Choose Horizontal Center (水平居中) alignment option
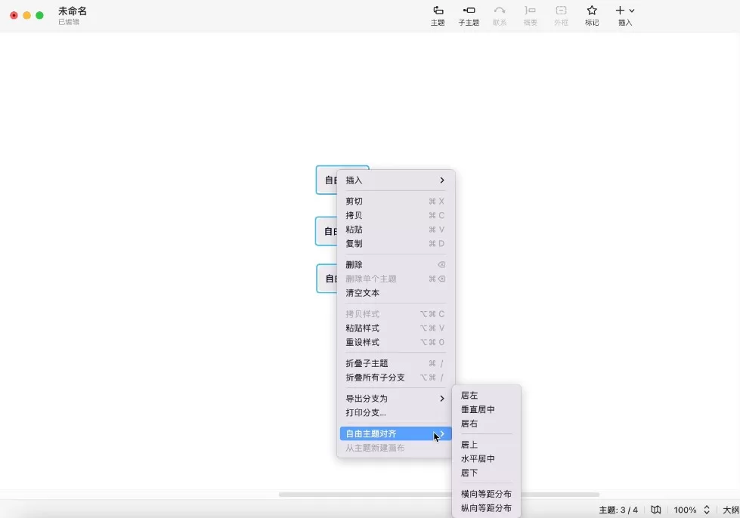Viewport: 740px width, 518px height. [x=478, y=459]
